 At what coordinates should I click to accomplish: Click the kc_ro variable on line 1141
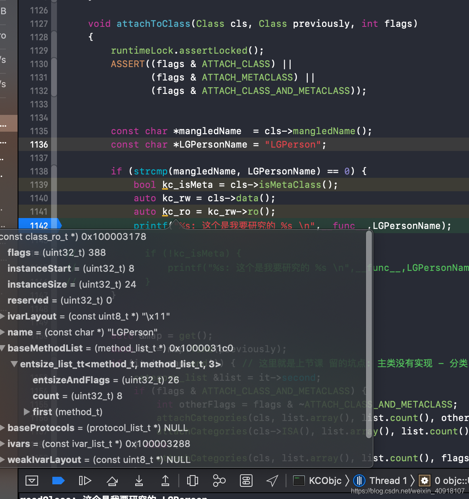point(176,212)
